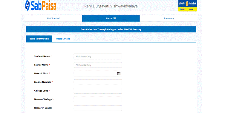
Task: Click the Mobile Number input field
Action: click(x=98, y=82)
